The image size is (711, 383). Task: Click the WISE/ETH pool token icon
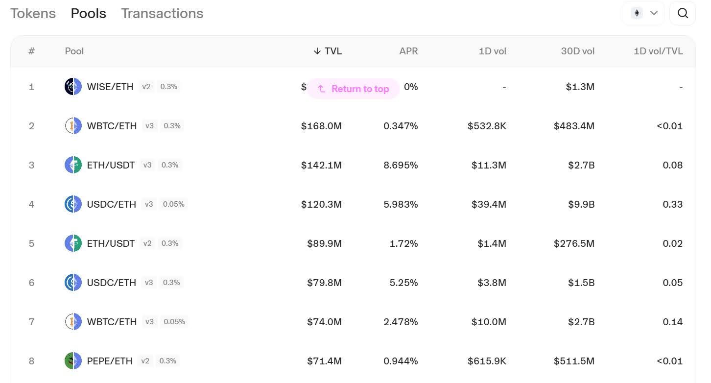[x=73, y=87]
